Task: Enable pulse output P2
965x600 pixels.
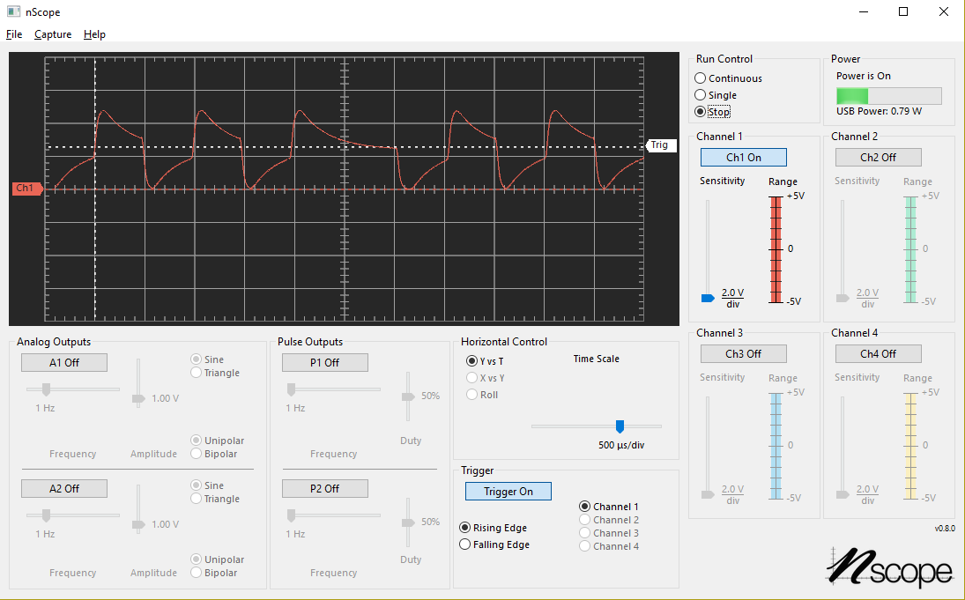Action: (x=324, y=488)
